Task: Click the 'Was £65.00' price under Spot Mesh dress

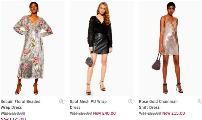Action: [x=81, y=113]
